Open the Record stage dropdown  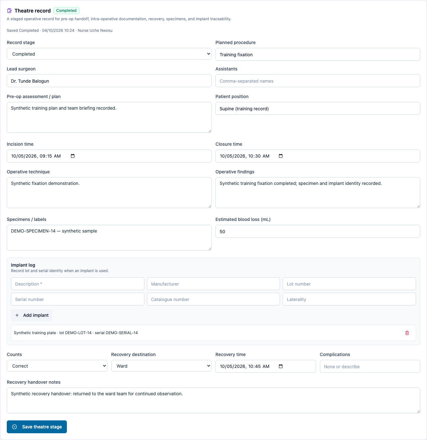109,54
